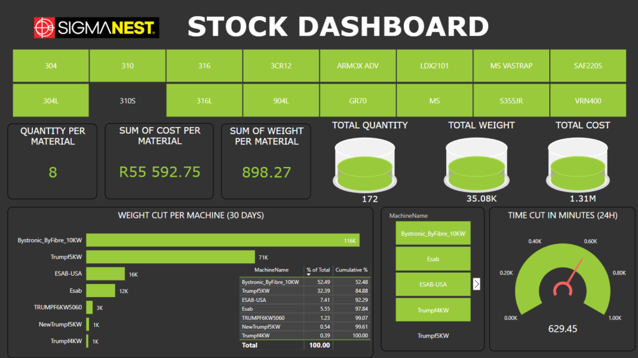Click the NewTrumpf5KW 1K bar
638x358 pixels.
coord(87,324)
